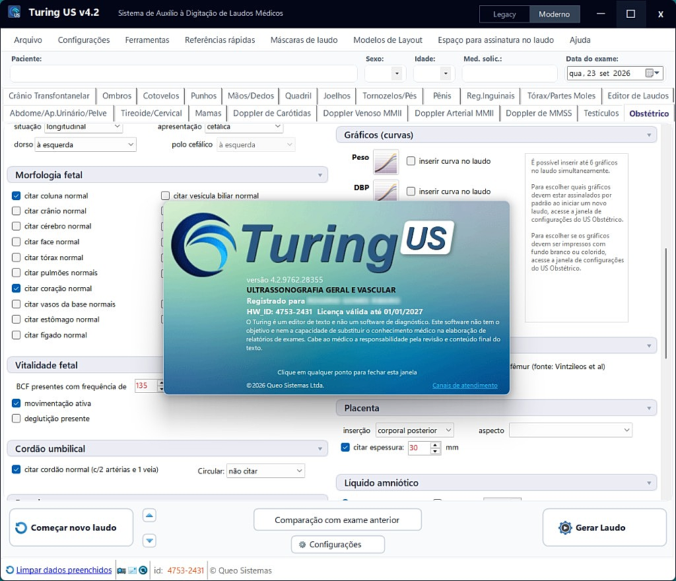
Task: Check citar cérebro normal
Action: (17, 226)
